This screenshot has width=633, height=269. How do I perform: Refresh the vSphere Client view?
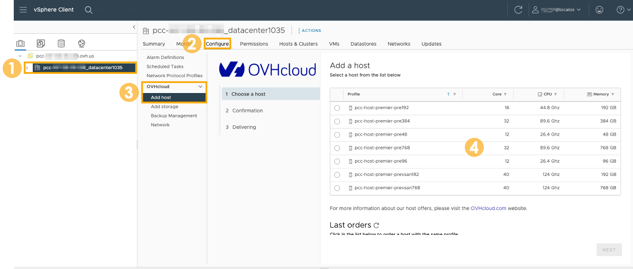point(518,10)
